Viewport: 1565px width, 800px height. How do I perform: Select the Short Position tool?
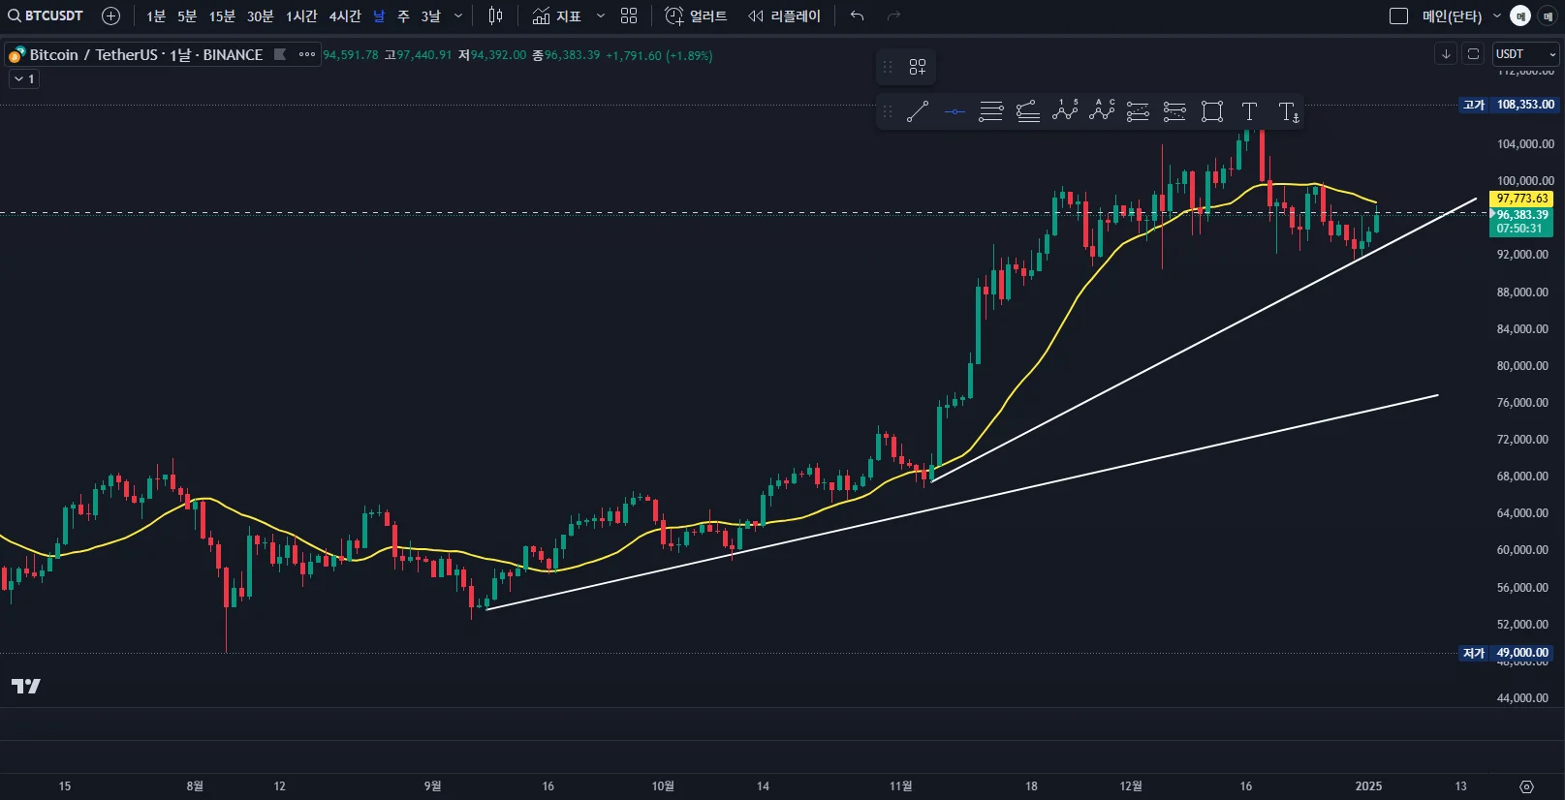click(1174, 111)
